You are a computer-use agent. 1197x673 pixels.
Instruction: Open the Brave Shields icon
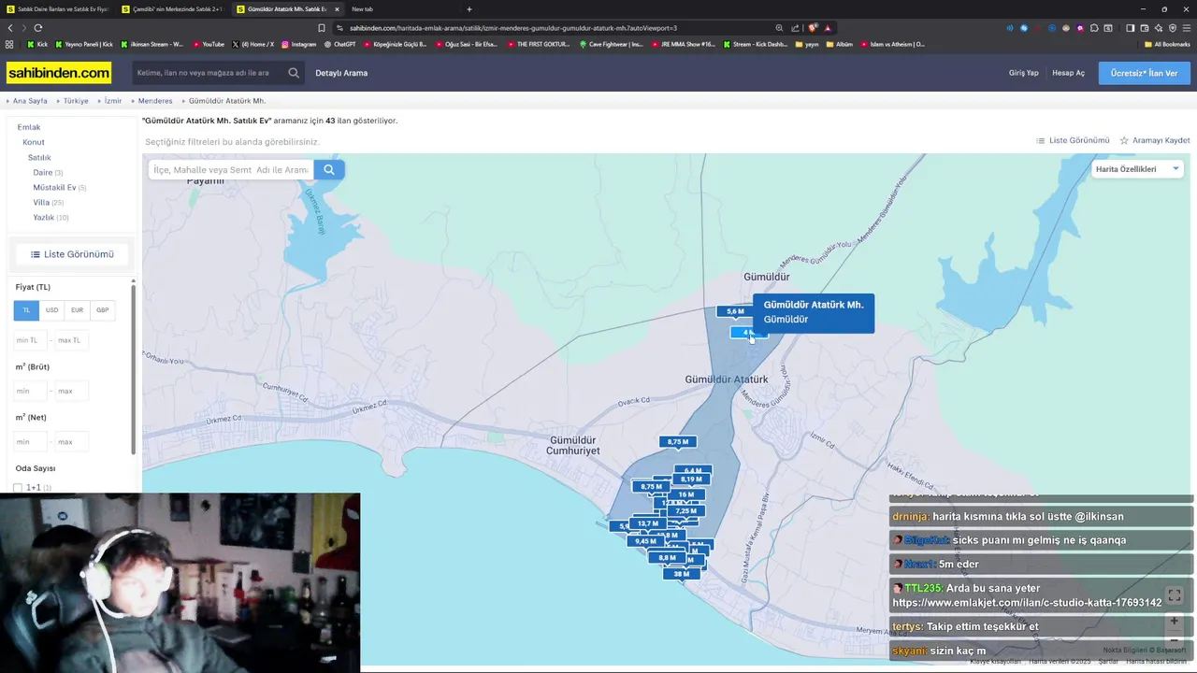(x=813, y=28)
